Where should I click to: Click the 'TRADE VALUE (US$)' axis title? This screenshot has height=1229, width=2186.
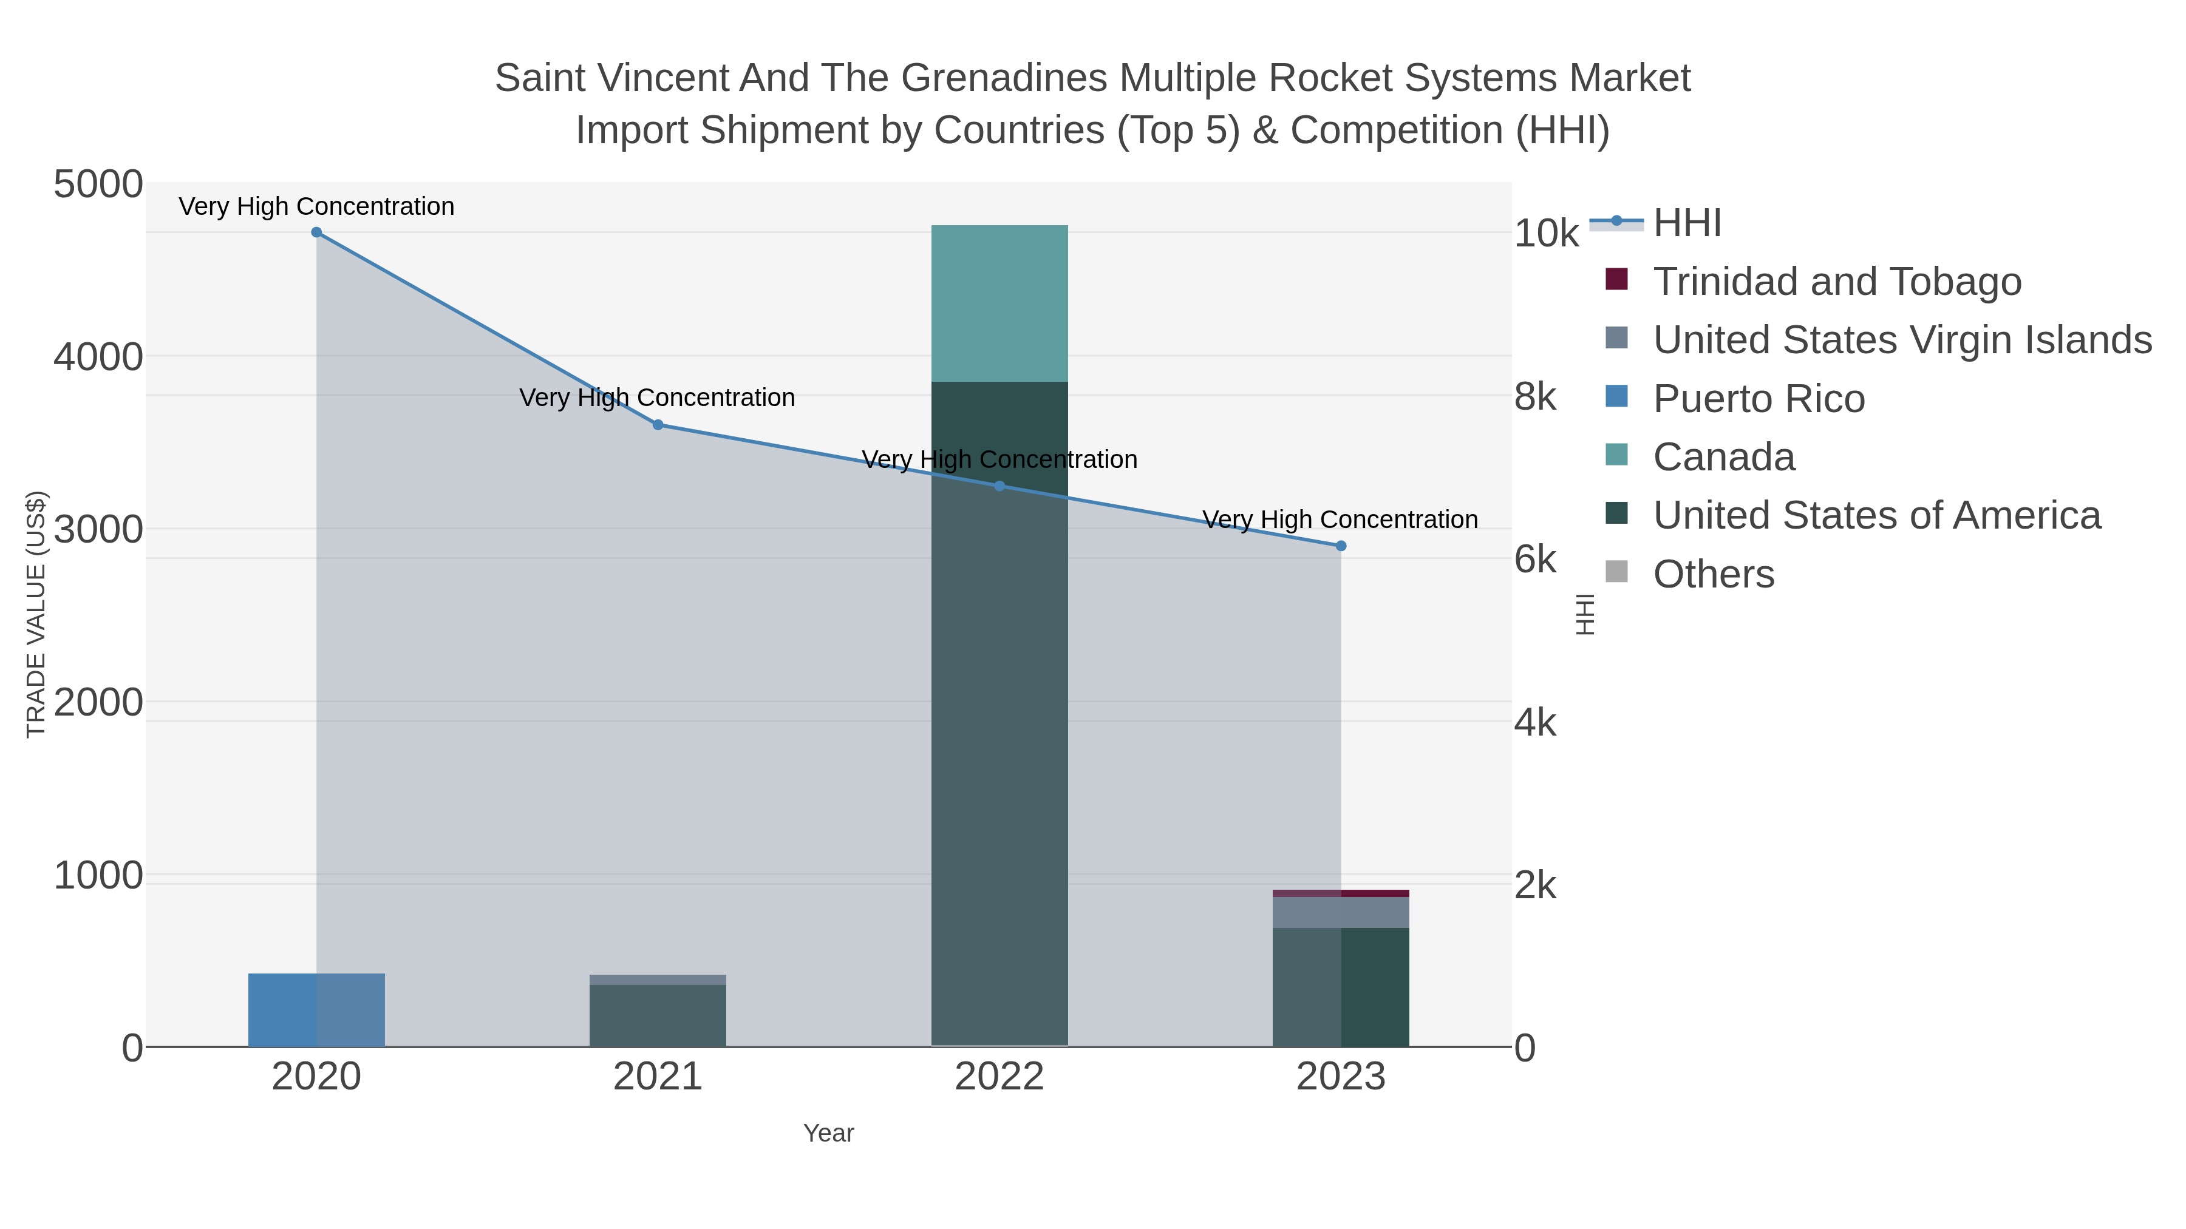36,615
